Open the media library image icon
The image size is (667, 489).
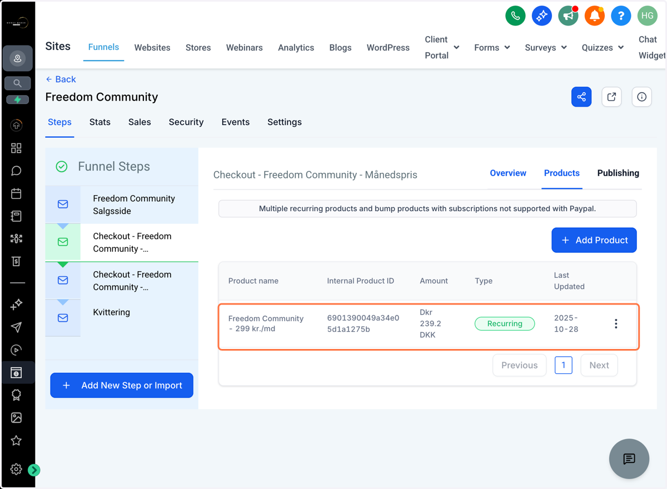(16, 418)
